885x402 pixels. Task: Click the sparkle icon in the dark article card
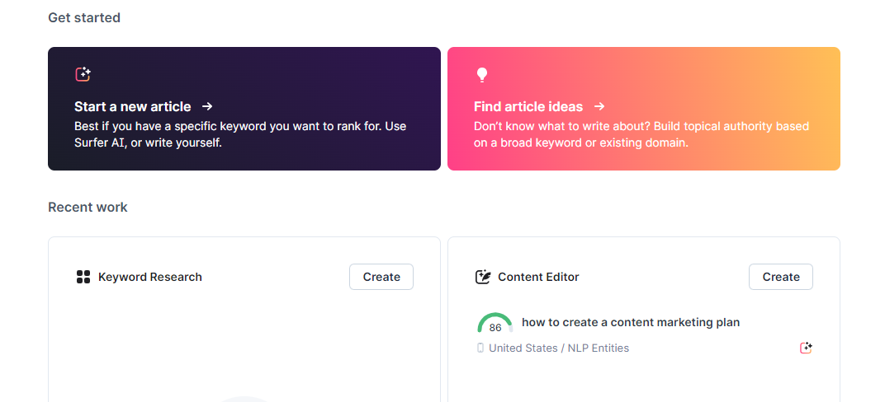83,74
